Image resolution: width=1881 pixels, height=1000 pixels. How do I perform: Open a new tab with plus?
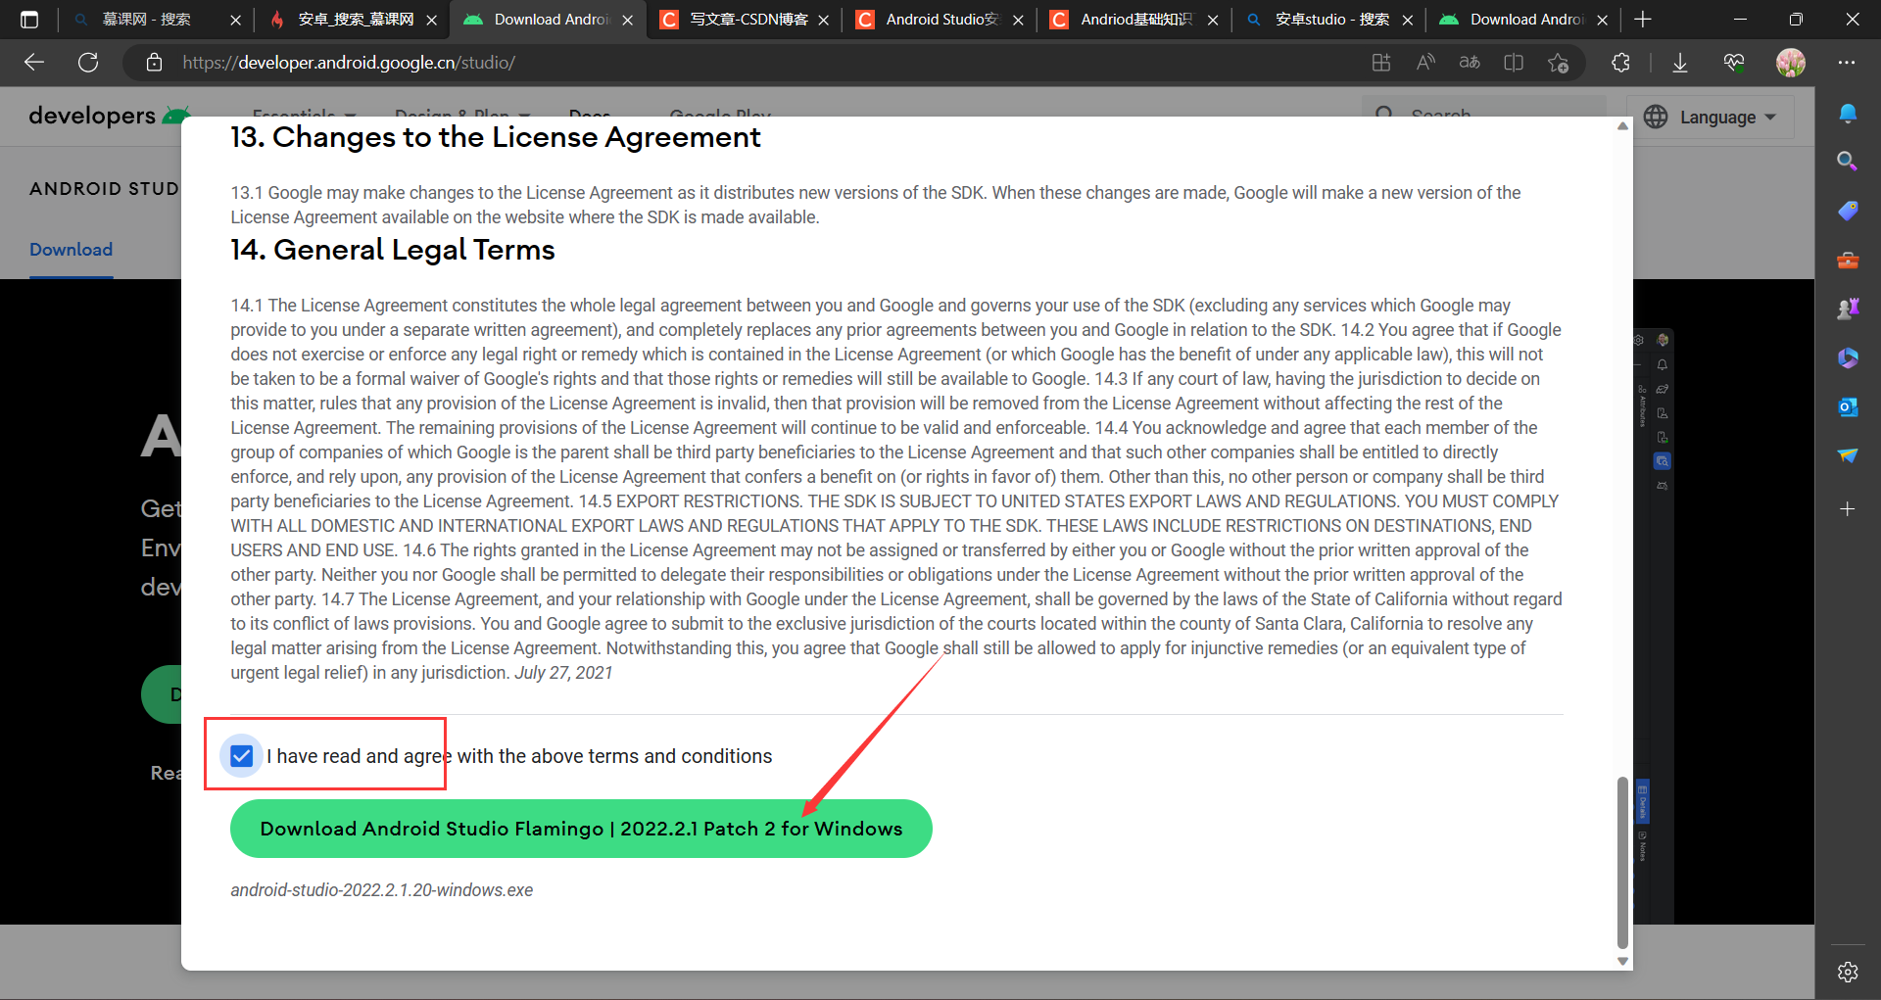1643,20
